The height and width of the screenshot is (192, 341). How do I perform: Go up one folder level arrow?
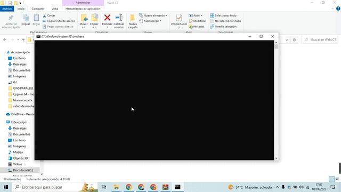[x=23, y=40]
